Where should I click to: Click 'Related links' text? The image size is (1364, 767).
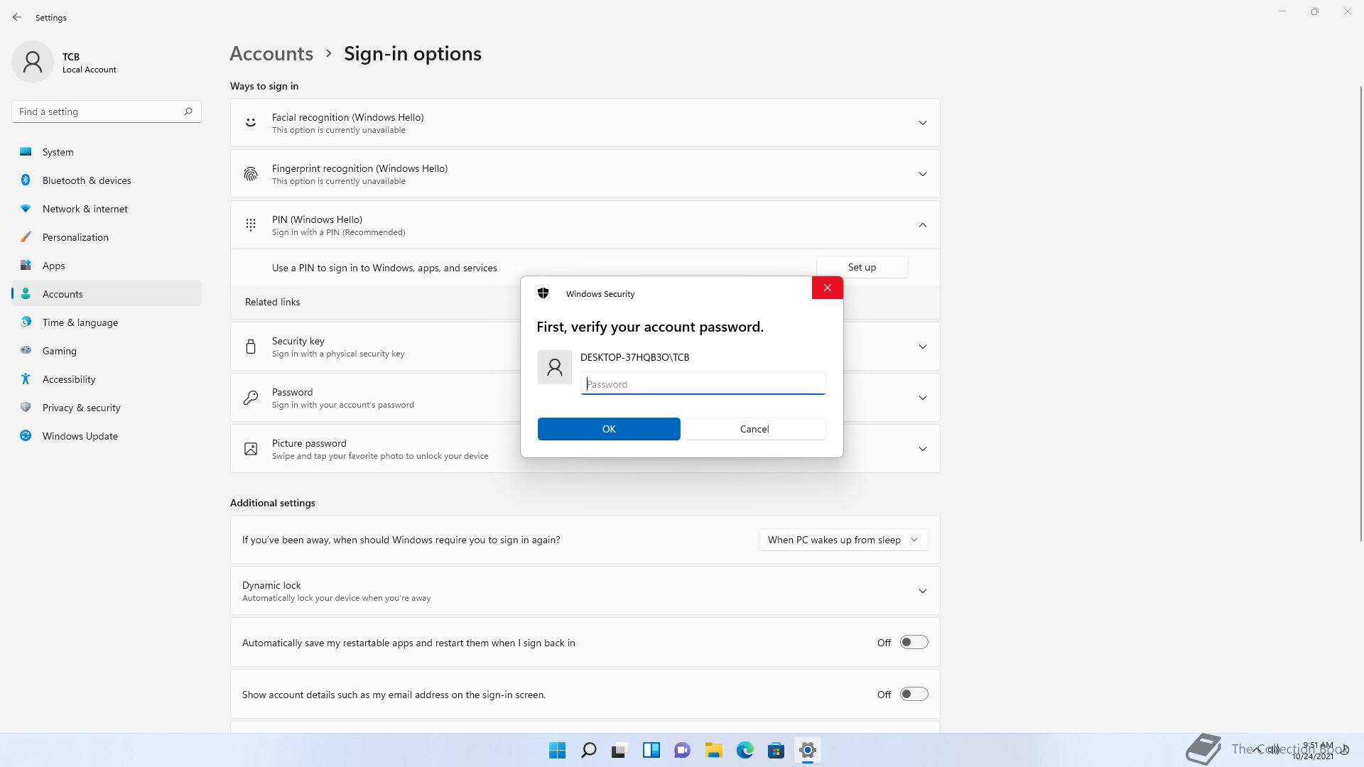point(272,302)
